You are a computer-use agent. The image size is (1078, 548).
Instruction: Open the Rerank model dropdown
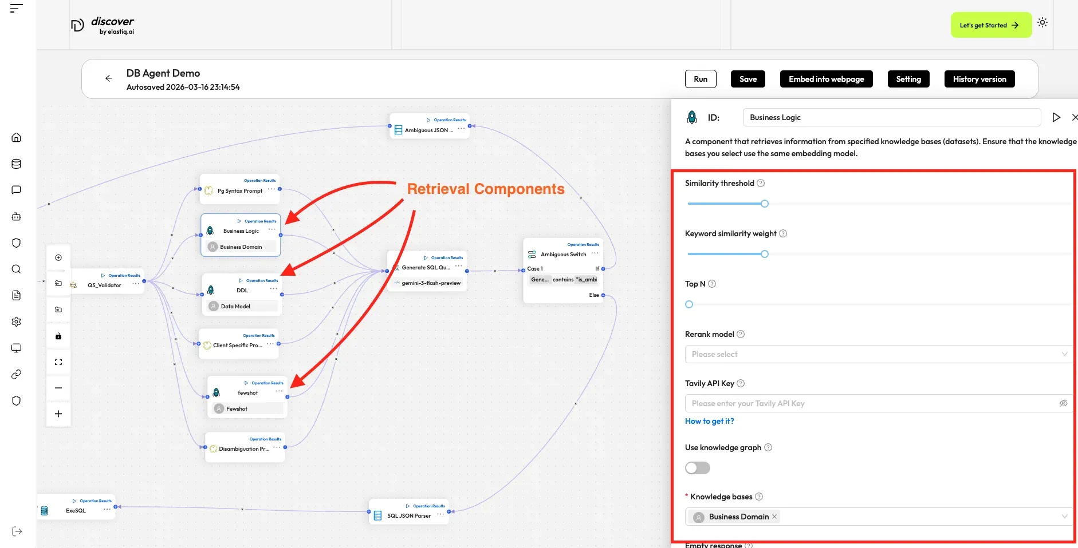tap(878, 354)
